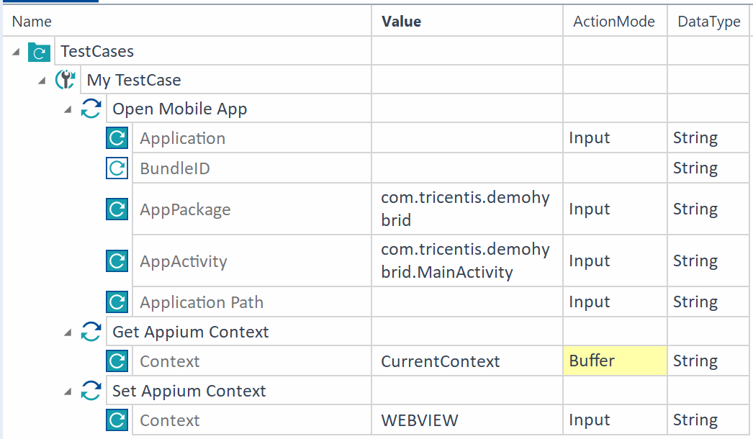Click the My TestCase wrench icon
The width and height of the screenshot is (753, 439).
click(65, 80)
